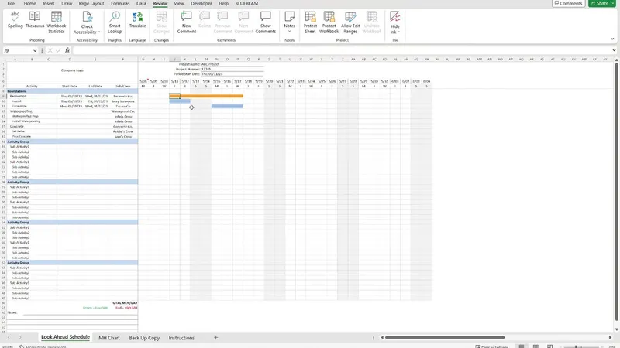Screen dimensions: 620x348
Task: Click the Name Box showing J9
Action: pyautogui.click(x=17, y=50)
